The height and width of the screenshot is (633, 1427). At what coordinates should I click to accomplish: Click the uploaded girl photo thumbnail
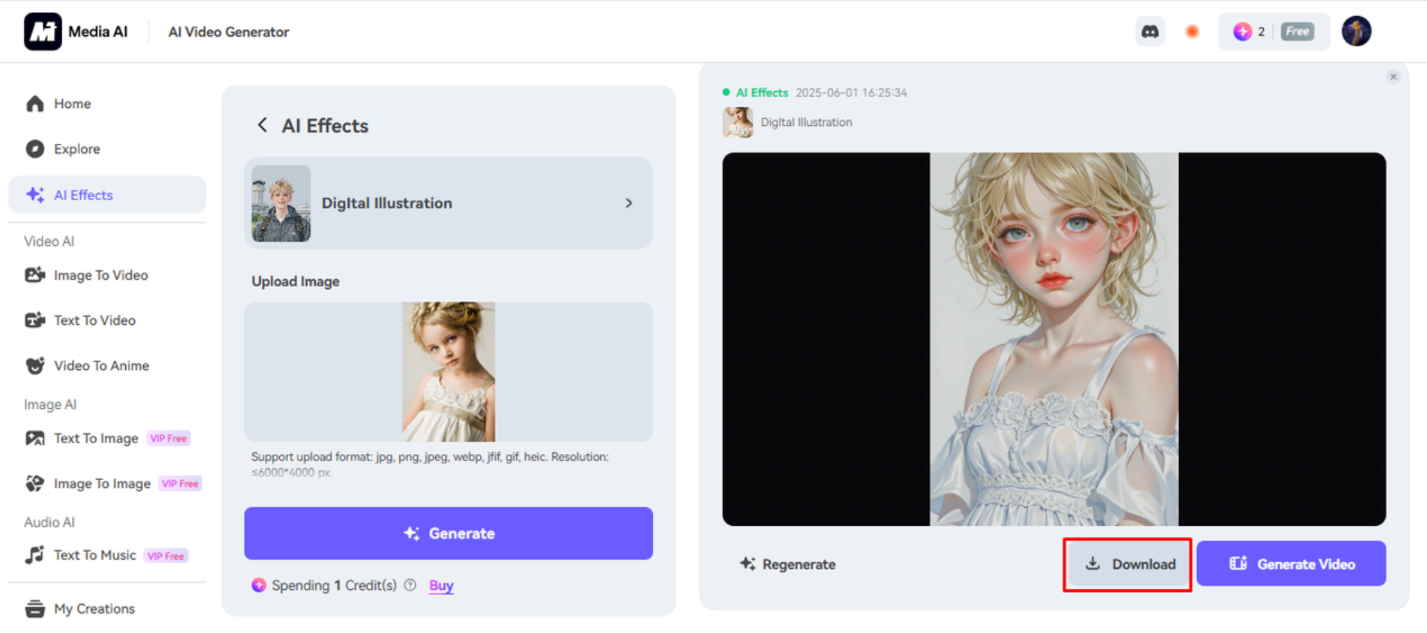[x=449, y=372]
